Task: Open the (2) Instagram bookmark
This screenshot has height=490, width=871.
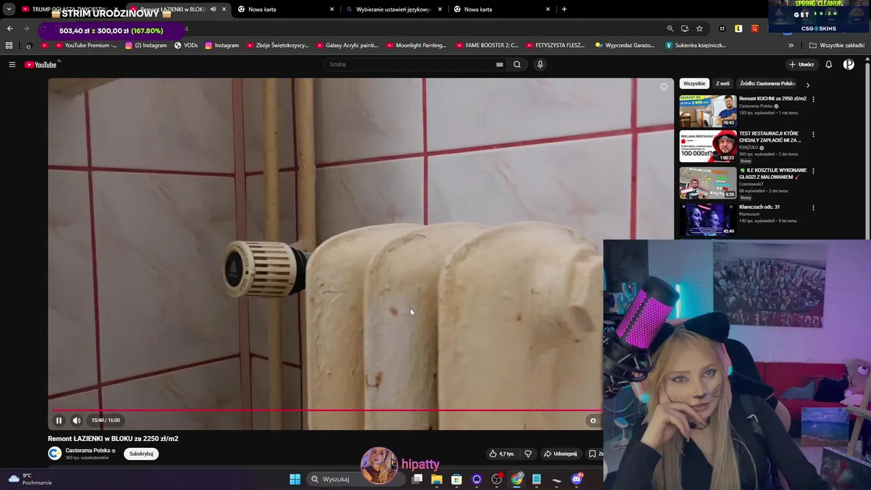Action: coord(146,46)
